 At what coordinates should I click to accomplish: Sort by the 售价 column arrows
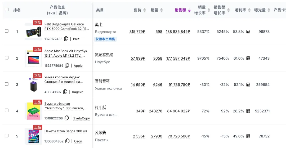coord(145,10)
